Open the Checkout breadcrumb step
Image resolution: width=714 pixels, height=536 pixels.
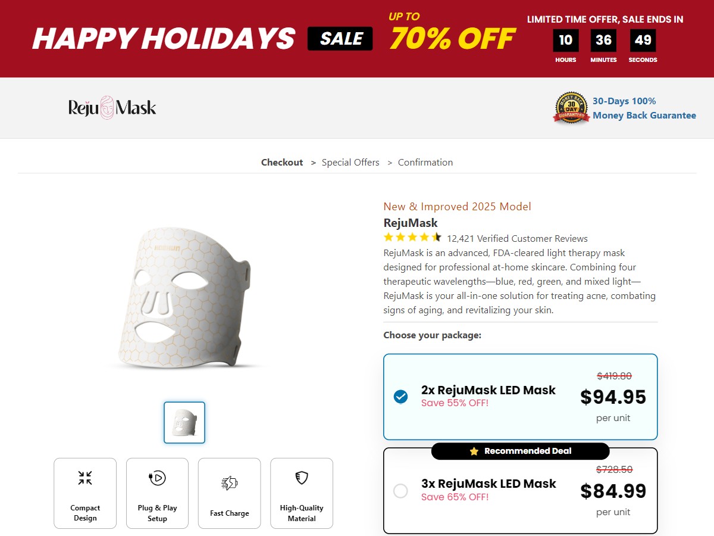[282, 162]
